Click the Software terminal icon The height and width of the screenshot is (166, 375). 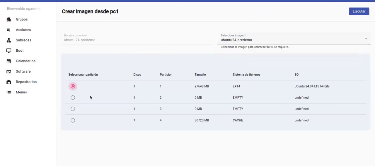click(9, 71)
